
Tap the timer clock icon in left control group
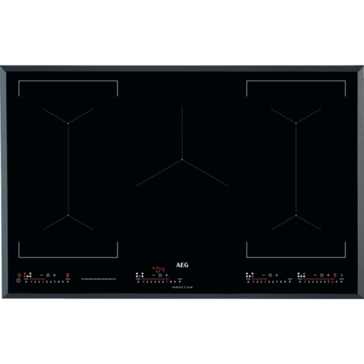(x=48, y=275)
